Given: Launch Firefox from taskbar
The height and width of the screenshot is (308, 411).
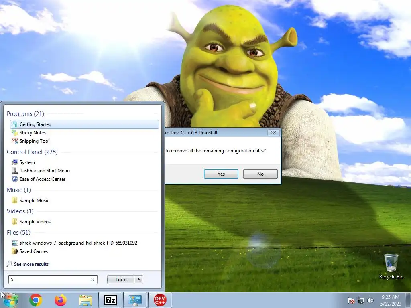Looking at the screenshot, I should click(x=61, y=300).
